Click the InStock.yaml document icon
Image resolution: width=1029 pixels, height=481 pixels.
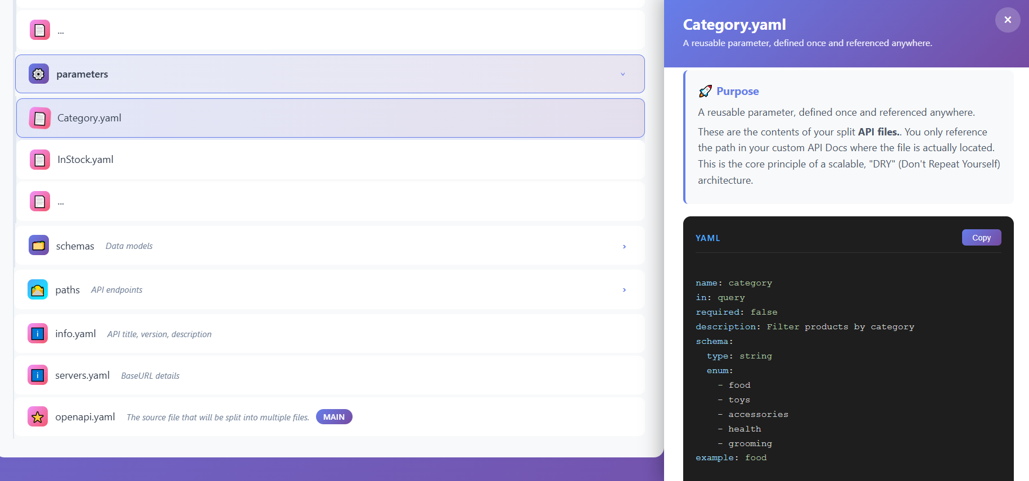click(x=39, y=160)
